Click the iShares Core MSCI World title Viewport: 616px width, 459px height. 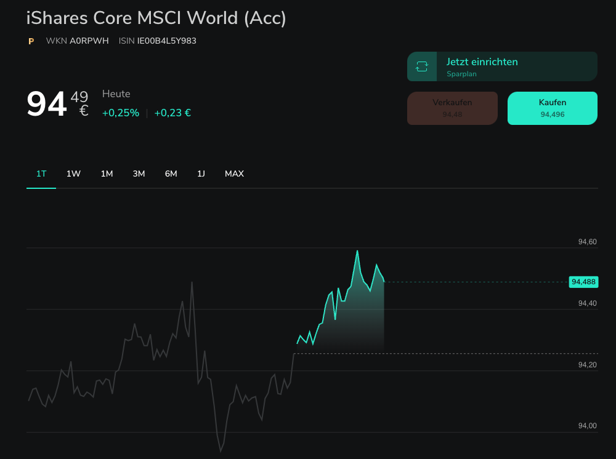click(x=156, y=18)
